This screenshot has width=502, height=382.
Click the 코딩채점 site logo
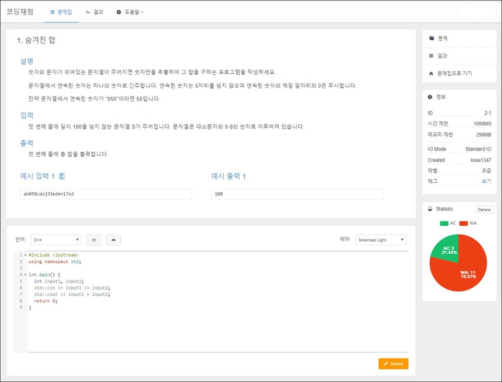pyautogui.click(x=20, y=11)
